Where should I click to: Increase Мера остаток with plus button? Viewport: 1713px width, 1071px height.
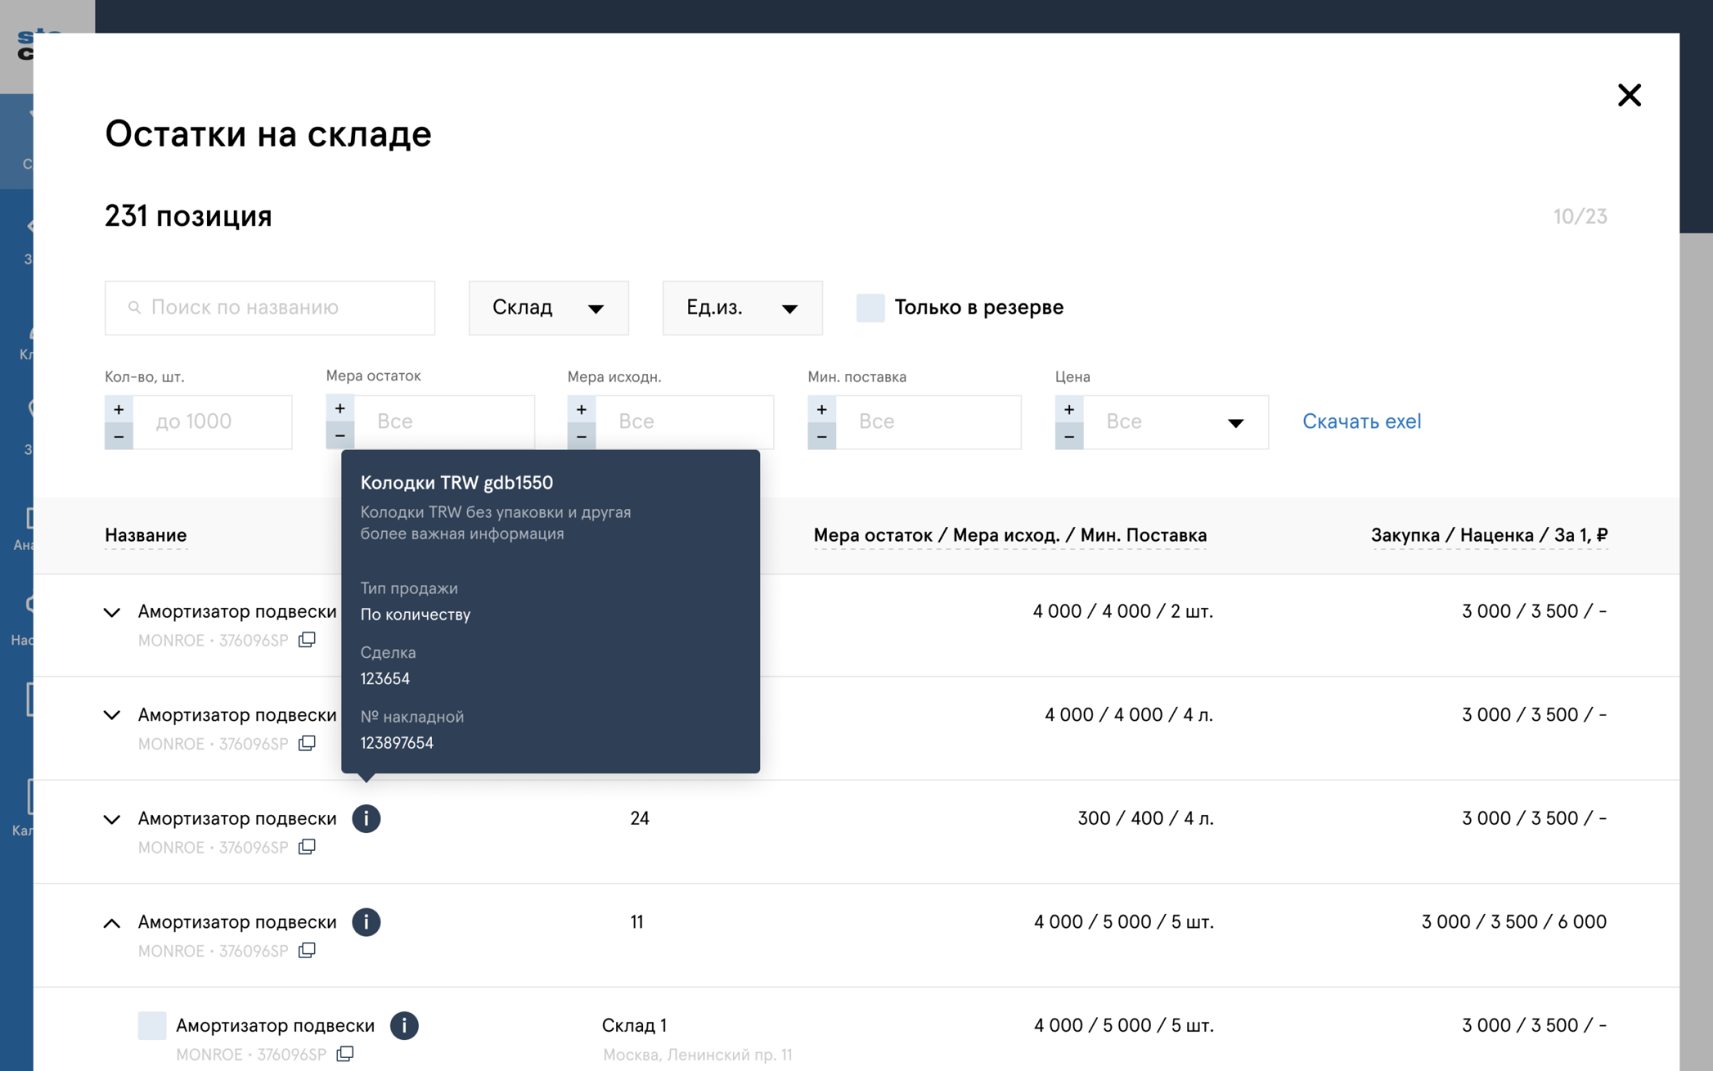[340, 409]
